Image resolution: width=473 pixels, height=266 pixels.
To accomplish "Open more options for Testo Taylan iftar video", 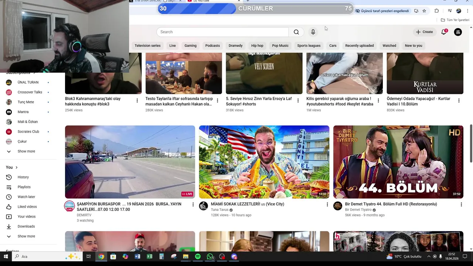I will (x=217, y=100).
